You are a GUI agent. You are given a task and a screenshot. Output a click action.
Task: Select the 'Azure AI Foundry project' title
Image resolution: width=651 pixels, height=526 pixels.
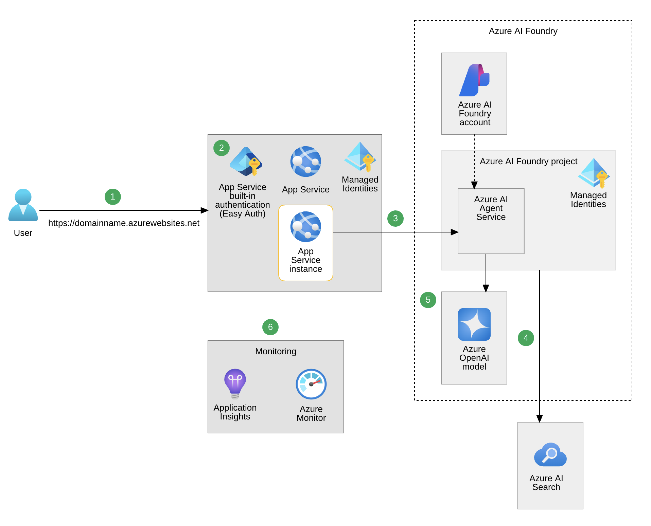click(529, 161)
